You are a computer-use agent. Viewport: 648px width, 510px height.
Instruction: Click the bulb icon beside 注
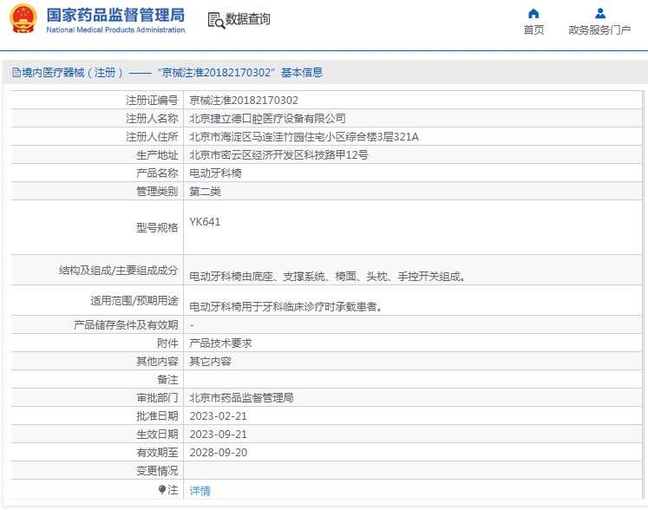point(162,490)
